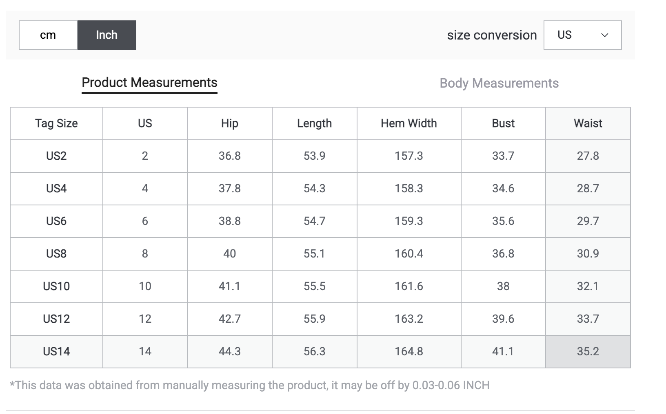Click the highlighted 35.2 waist cell
The image size is (666, 414).
[588, 352]
